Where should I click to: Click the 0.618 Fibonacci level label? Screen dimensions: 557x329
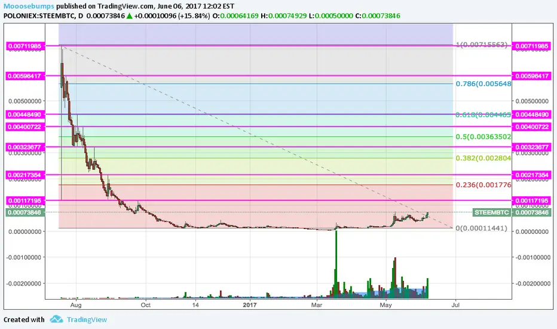click(x=483, y=114)
